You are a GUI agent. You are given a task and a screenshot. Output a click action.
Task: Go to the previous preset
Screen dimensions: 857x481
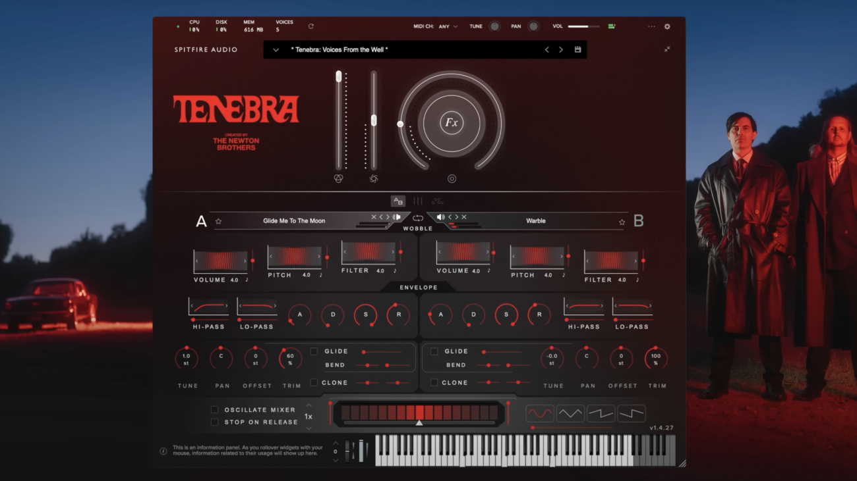547,49
